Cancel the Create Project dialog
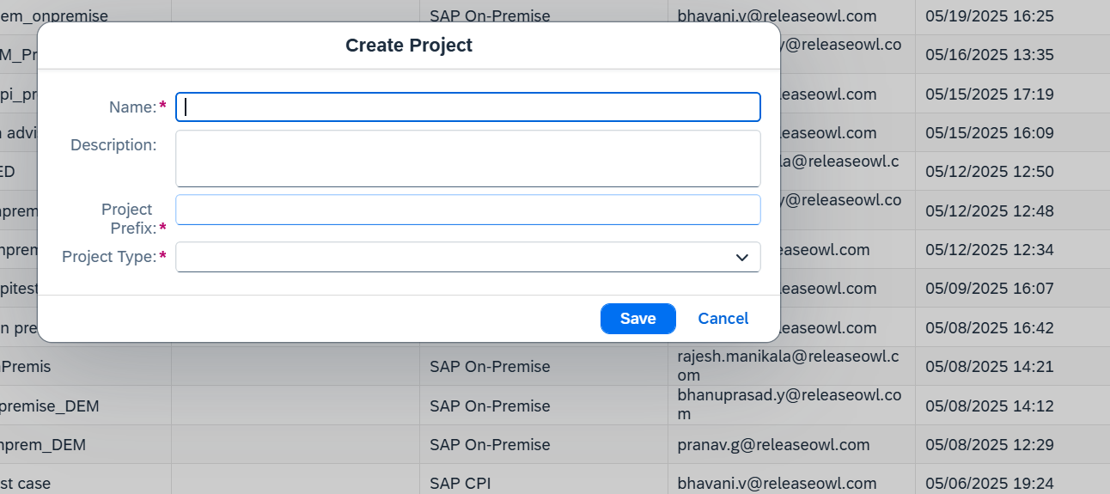The image size is (1110, 494). click(x=723, y=319)
